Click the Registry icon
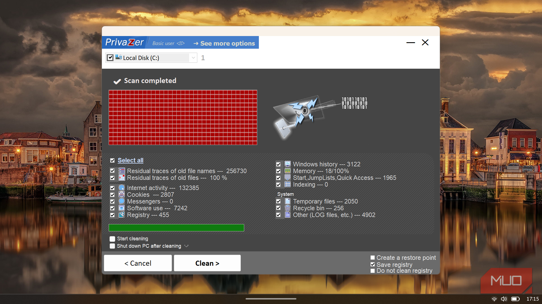The width and height of the screenshot is (542, 304). pyautogui.click(x=122, y=215)
